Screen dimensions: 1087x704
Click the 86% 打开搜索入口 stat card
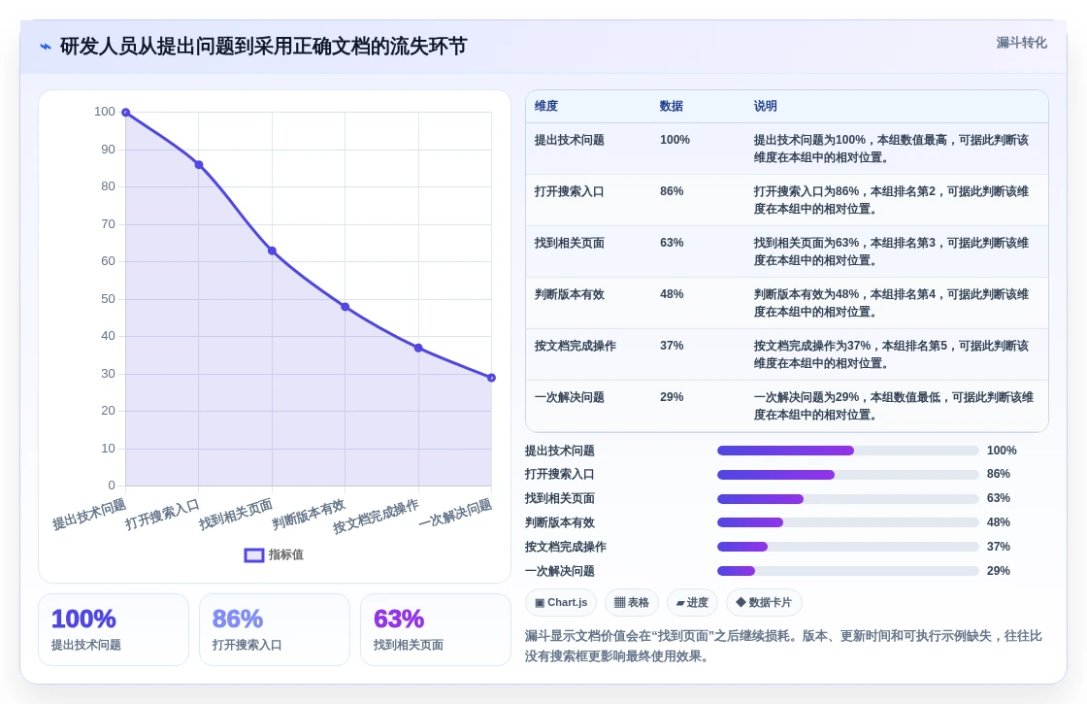(275, 629)
